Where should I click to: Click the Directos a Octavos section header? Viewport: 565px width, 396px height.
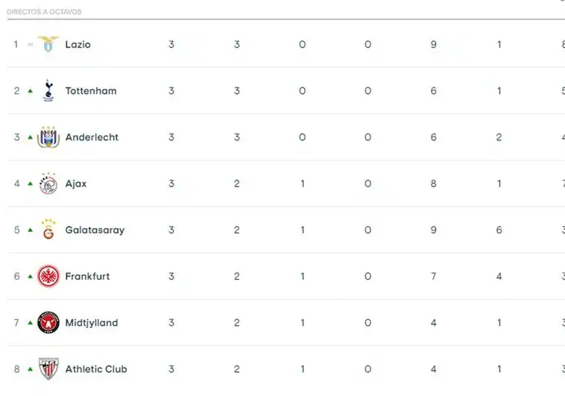pyautogui.click(x=44, y=12)
